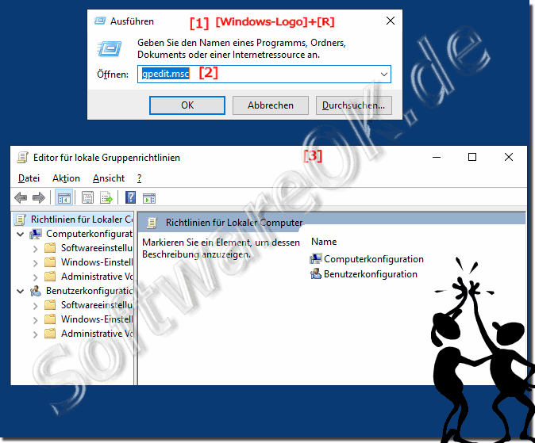The height and width of the screenshot is (443, 535).
Task: Expand Windows-Einstellungen under Computerkonfiguration
Action: click(35, 263)
